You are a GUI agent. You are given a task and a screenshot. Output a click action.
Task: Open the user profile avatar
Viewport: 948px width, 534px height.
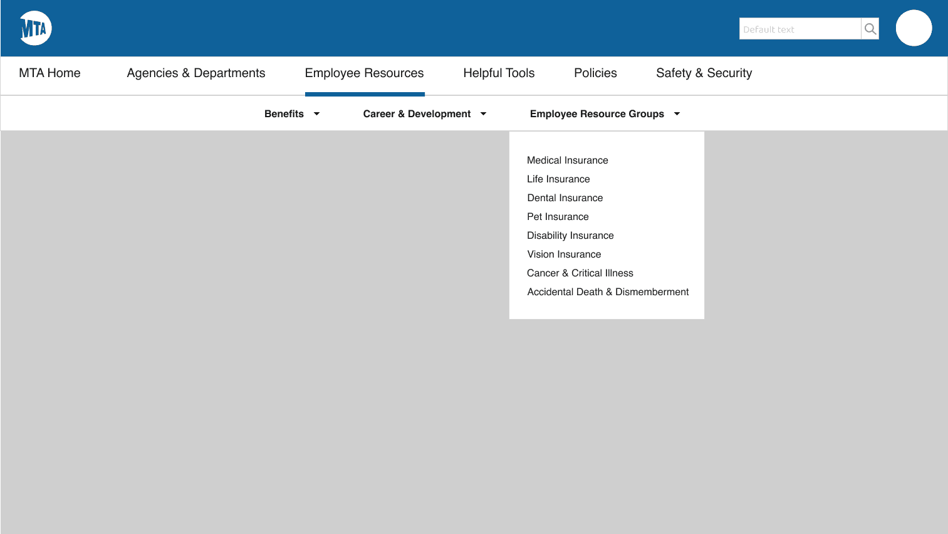tap(914, 28)
